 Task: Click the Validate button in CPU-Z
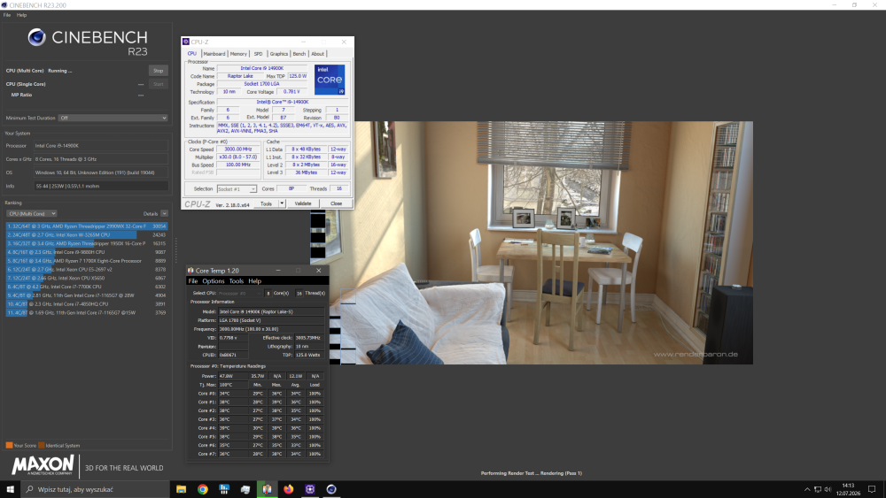[x=303, y=203]
